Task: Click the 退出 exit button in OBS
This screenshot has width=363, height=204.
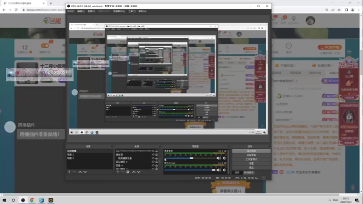Action: [x=251, y=167]
